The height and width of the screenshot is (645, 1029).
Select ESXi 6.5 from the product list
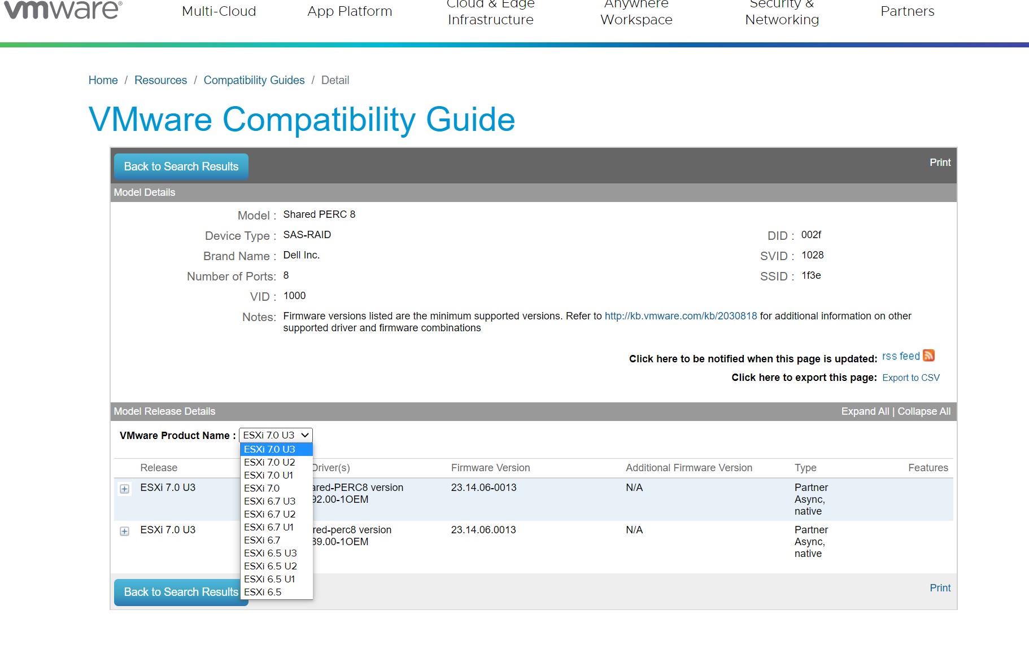[263, 592]
